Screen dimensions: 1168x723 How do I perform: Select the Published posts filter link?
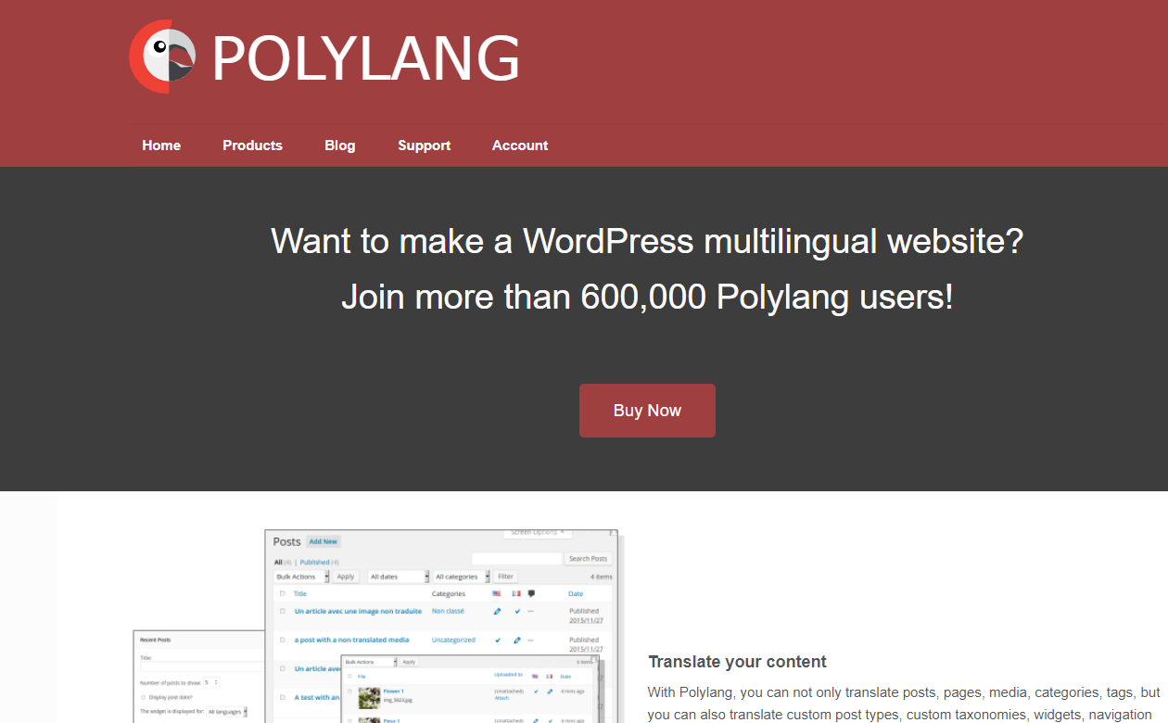(x=314, y=563)
